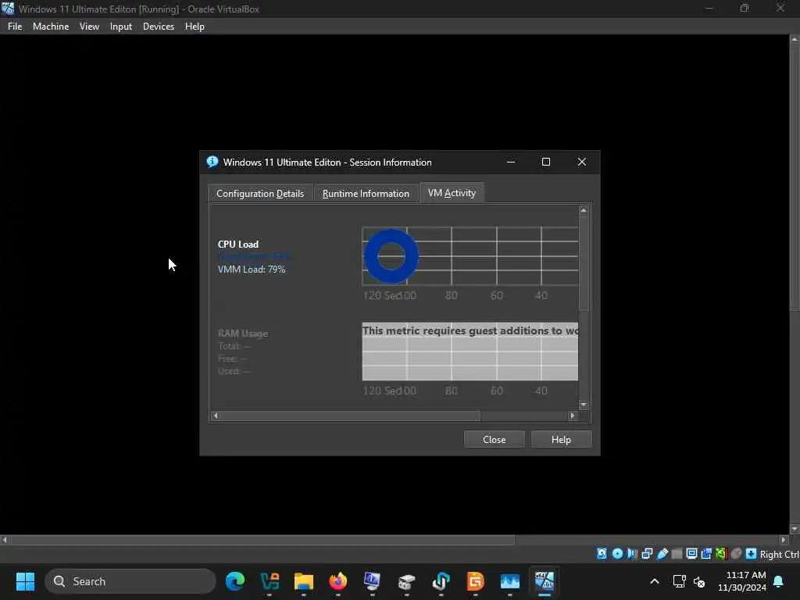Click the VirtualBox icon in main window title bar

(8, 9)
